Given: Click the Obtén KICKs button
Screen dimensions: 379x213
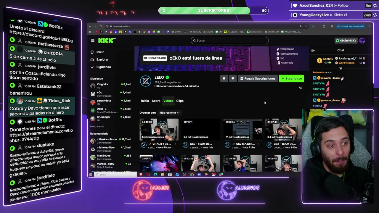Looking at the screenshot, I should [x=346, y=41].
